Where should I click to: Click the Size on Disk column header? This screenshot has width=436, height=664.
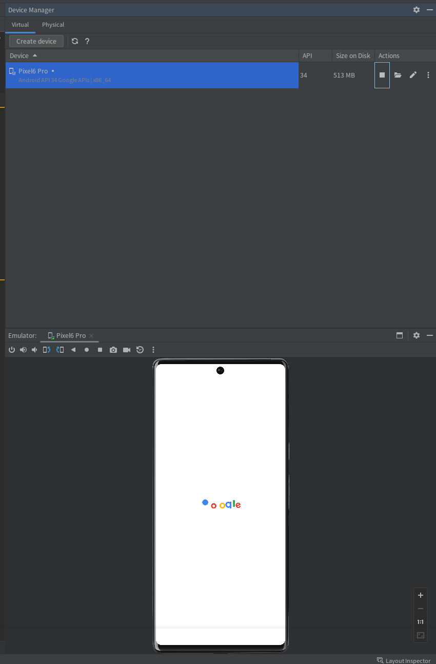[353, 55]
